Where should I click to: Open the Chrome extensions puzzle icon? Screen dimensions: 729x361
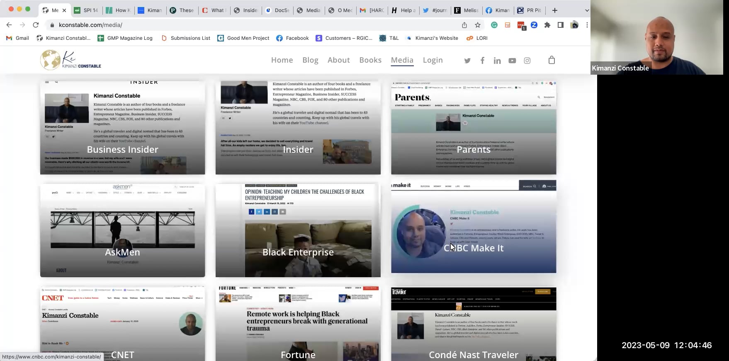547,25
